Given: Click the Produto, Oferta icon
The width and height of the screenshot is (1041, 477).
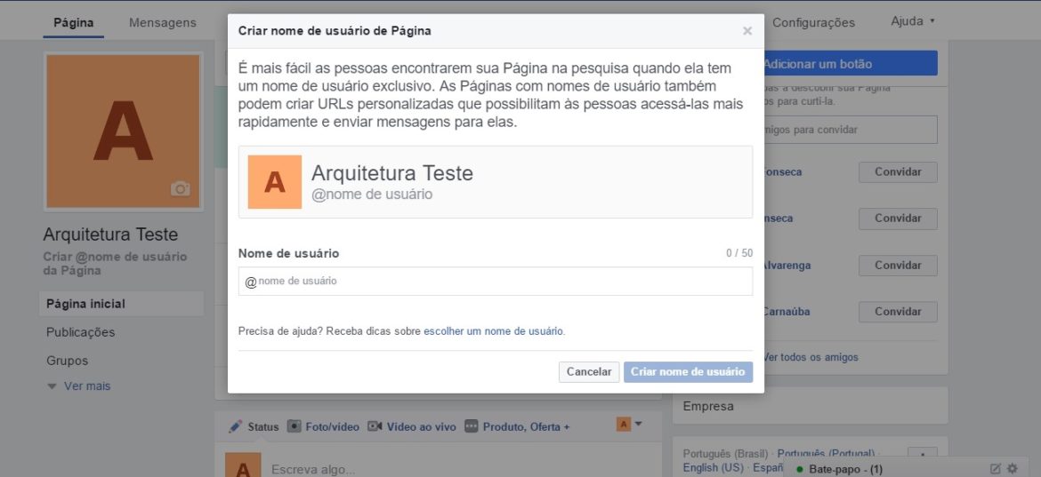Looking at the screenshot, I should tap(471, 426).
